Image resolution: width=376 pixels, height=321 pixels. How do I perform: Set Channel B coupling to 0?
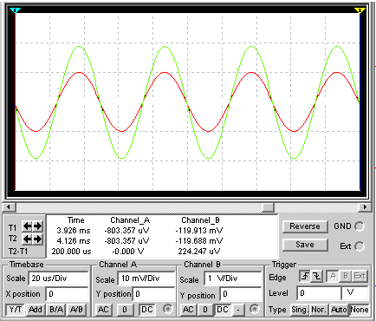point(205,310)
